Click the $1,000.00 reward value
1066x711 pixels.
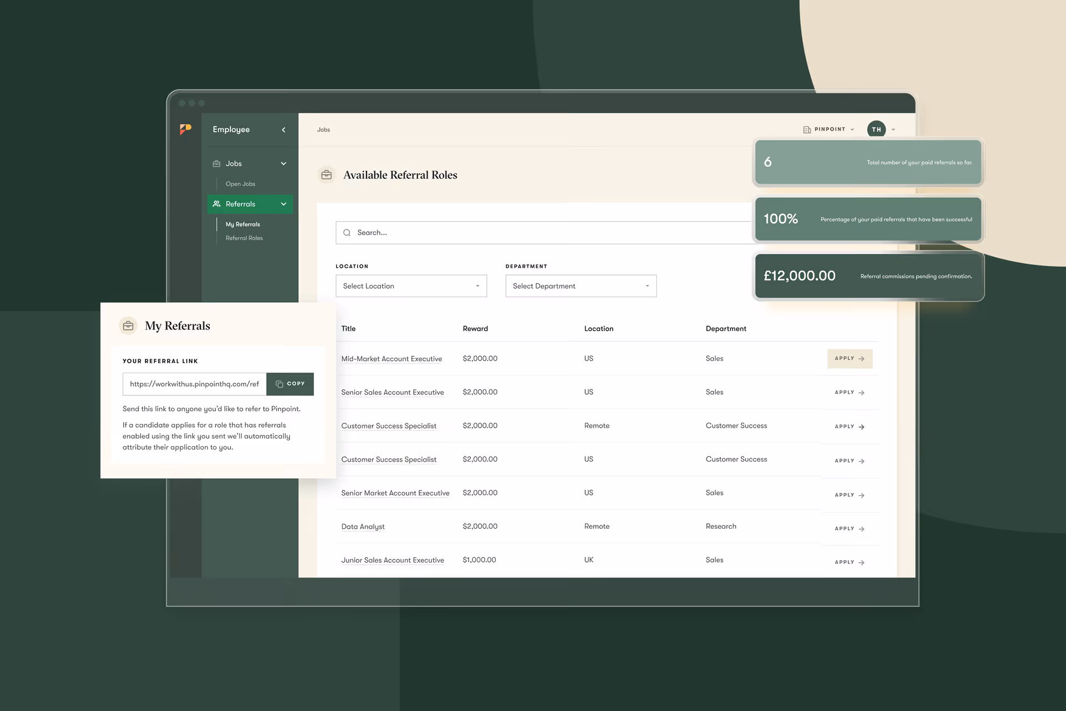[x=479, y=560]
